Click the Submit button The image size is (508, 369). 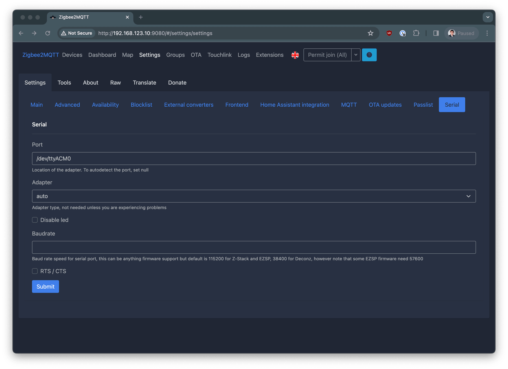[x=45, y=286]
